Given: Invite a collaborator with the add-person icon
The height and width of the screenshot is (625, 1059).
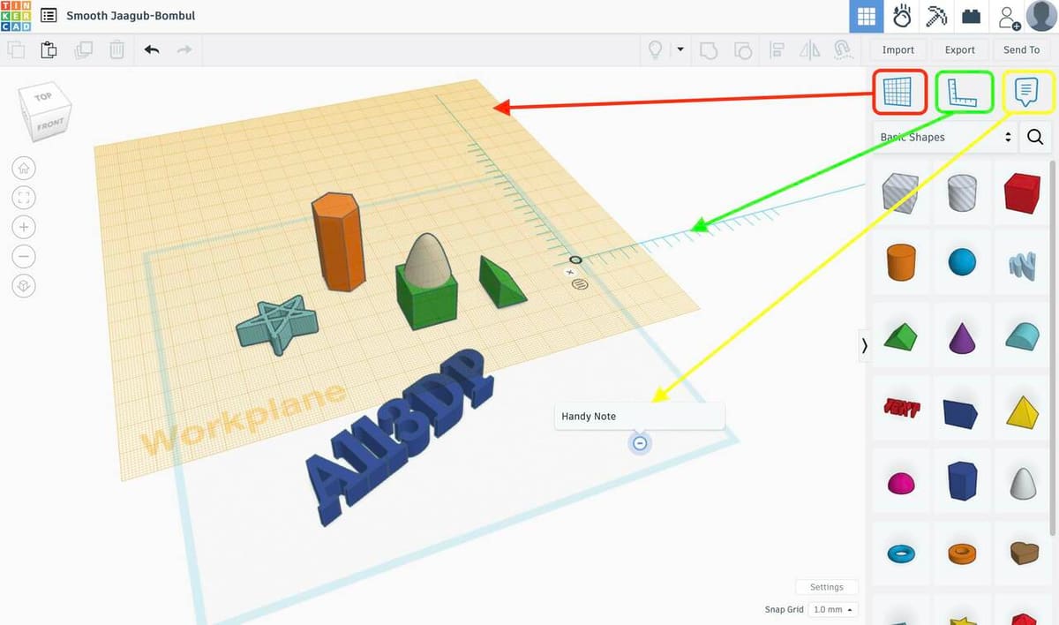Looking at the screenshot, I should 1007,17.
